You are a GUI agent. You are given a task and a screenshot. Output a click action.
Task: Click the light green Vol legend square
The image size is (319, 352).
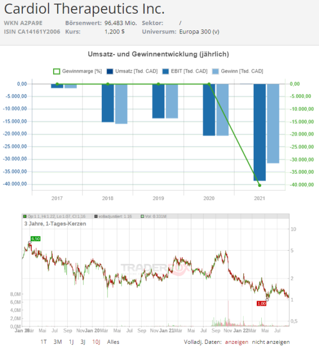[142, 216]
